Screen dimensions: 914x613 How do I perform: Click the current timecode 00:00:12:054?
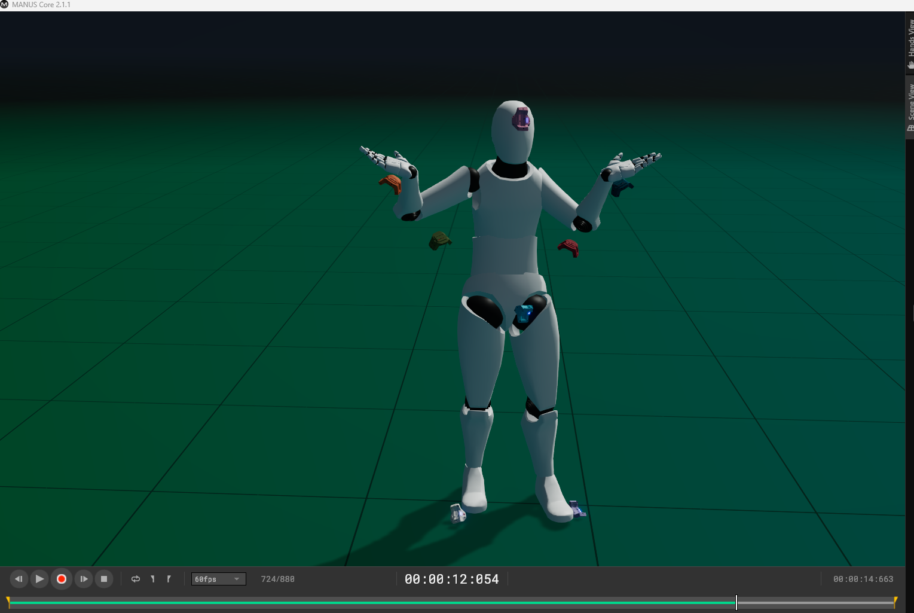click(x=451, y=579)
